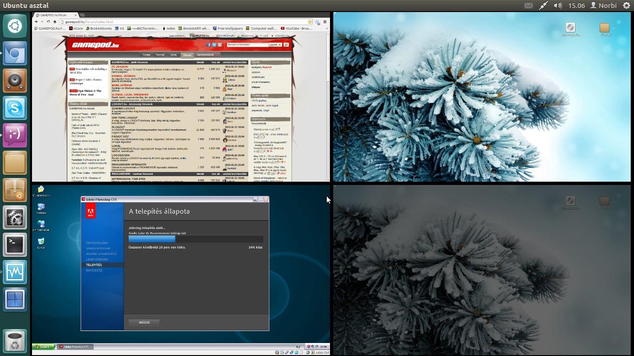Open the Trash in the launcher
Viewport: 634px width, 356px height.
15,341
